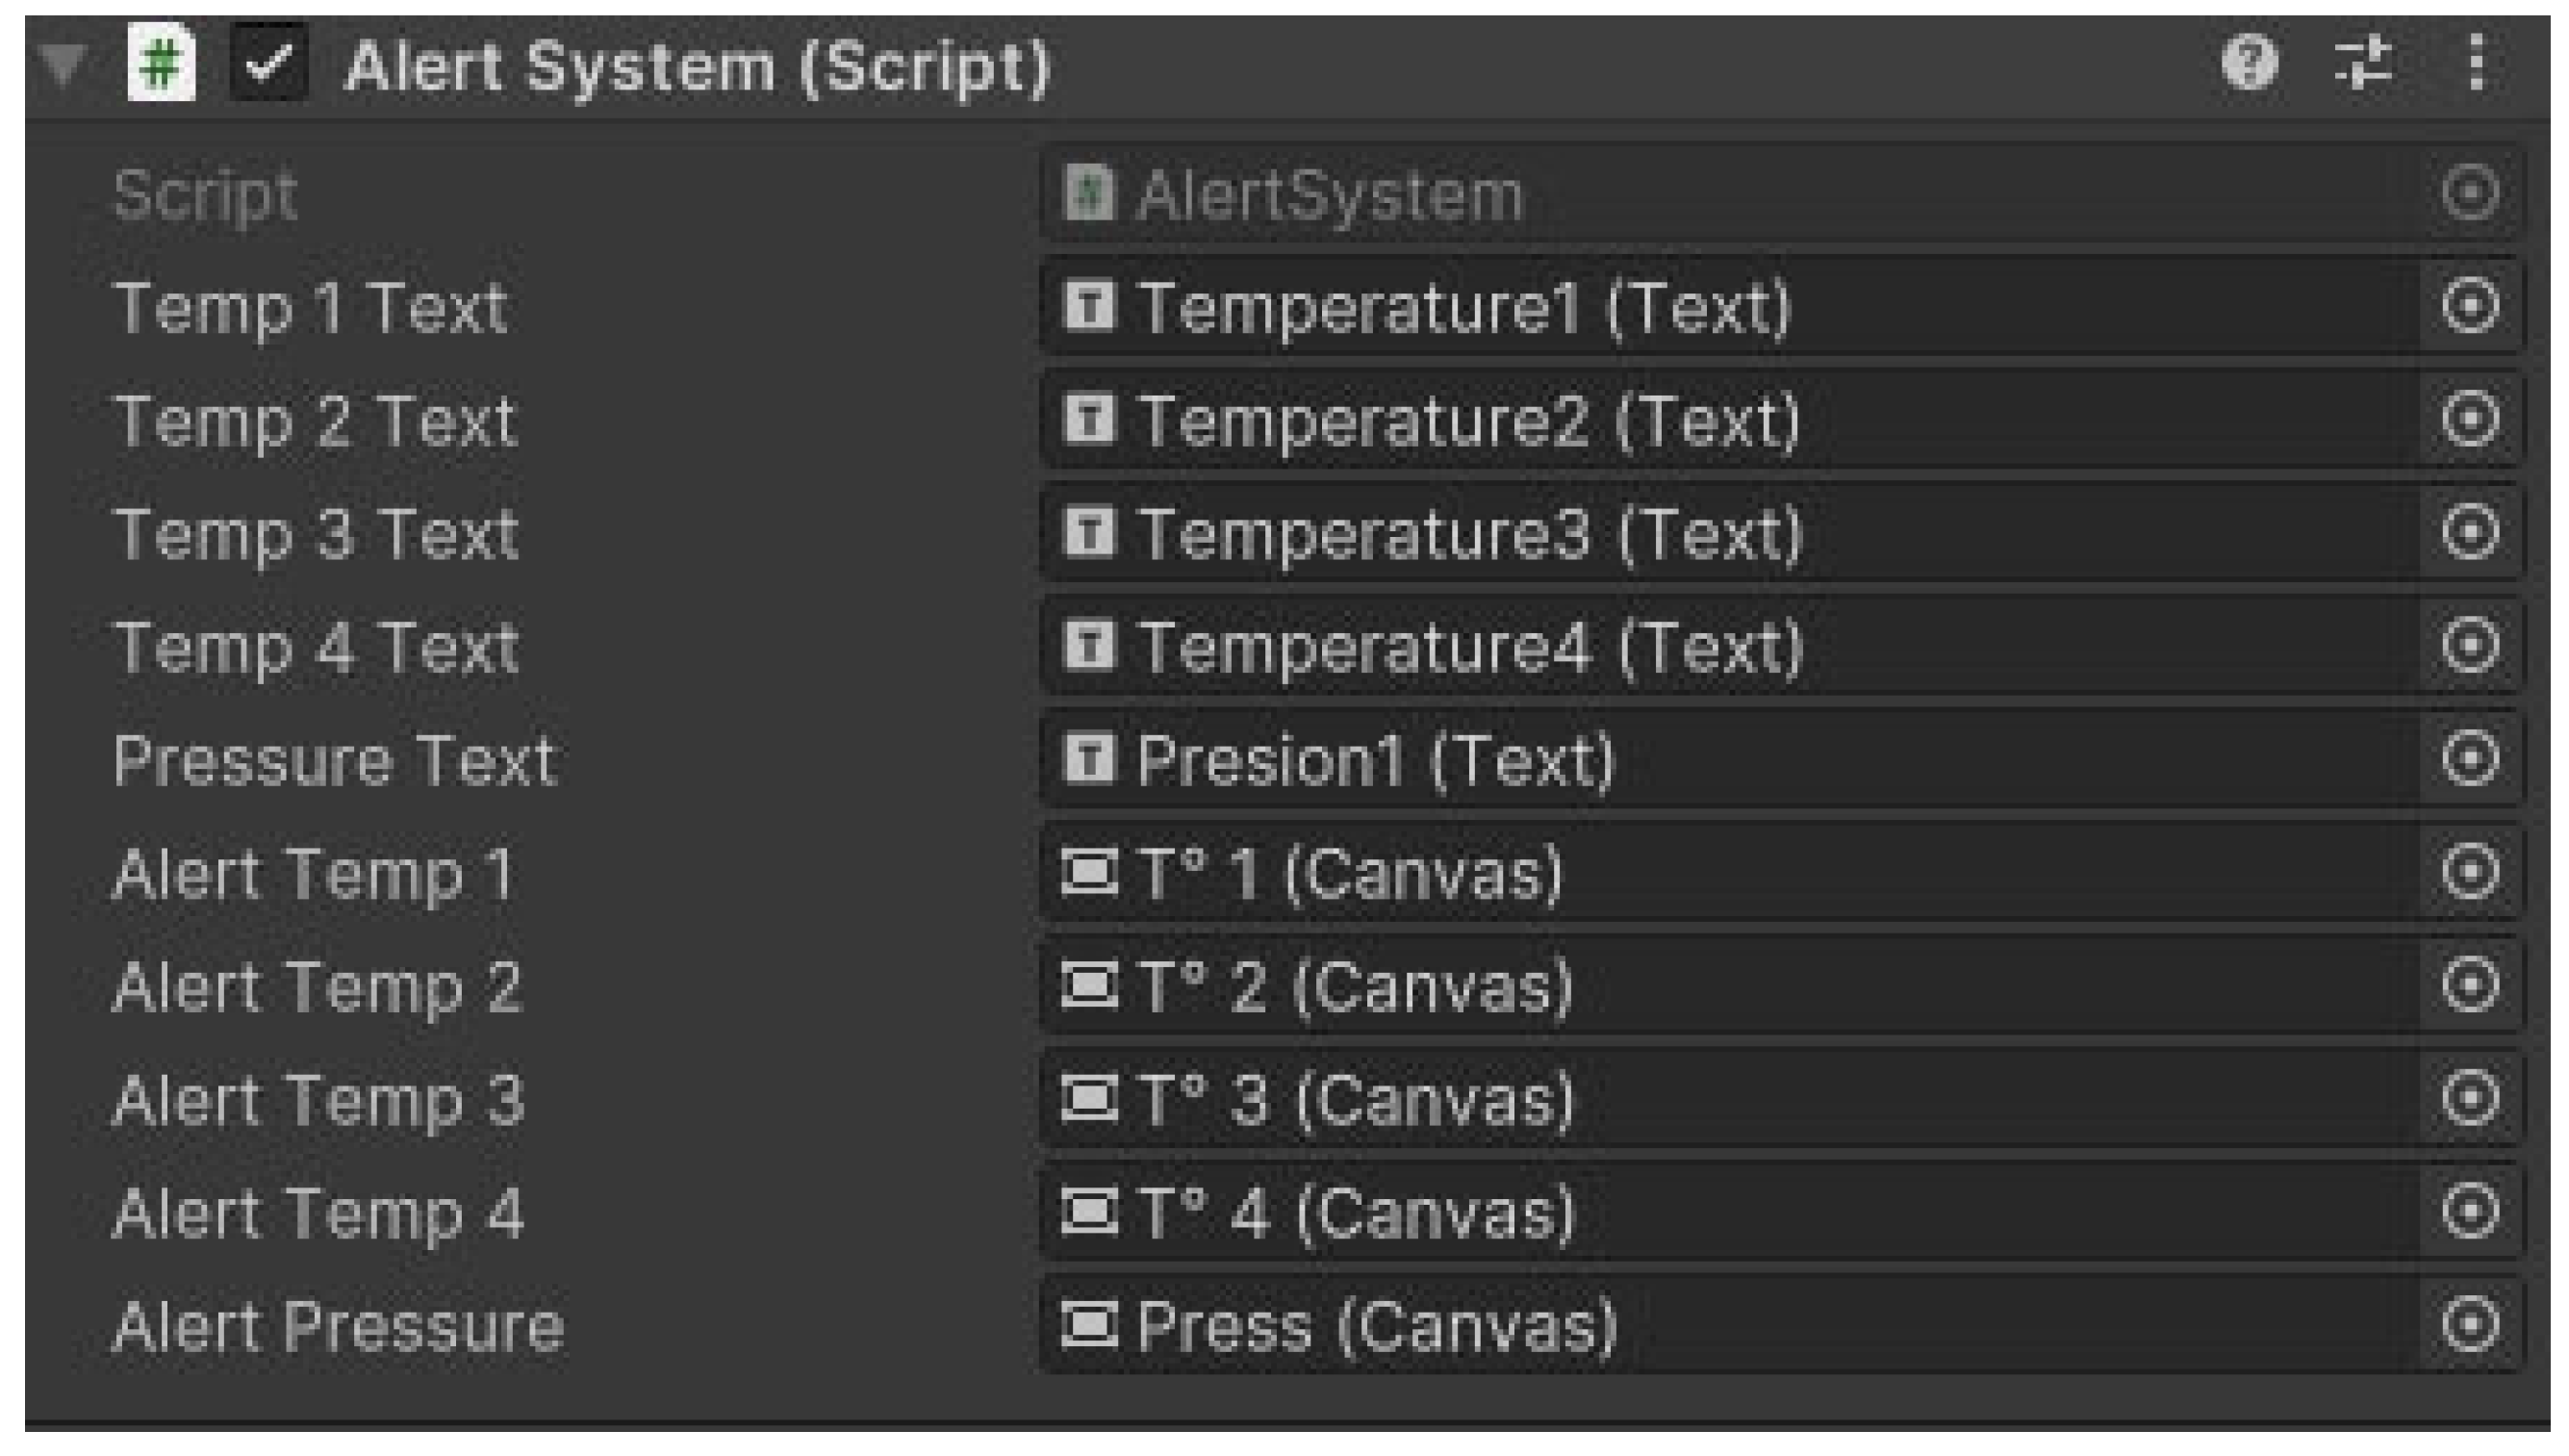Open the object picker for Alert Temp 2
Image resolution: width=2569 pixels, height=1456 pixels.
pyautogui.click(x=2470, y=986)
